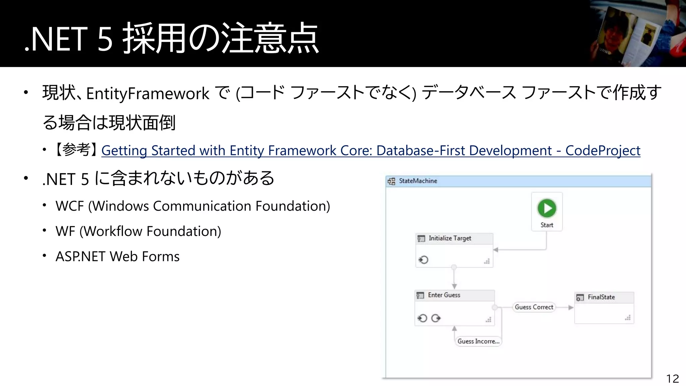Select the FinalState label
This screenshot has width=686, height=386.
tap(601, 297)
